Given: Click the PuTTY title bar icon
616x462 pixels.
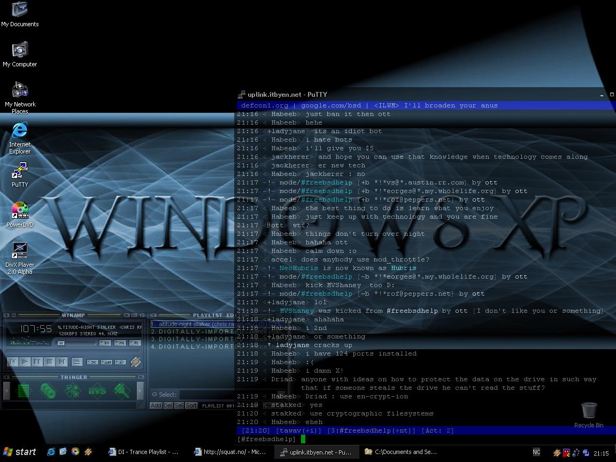Looking at the screenshot, I should (x=241, y=94).
